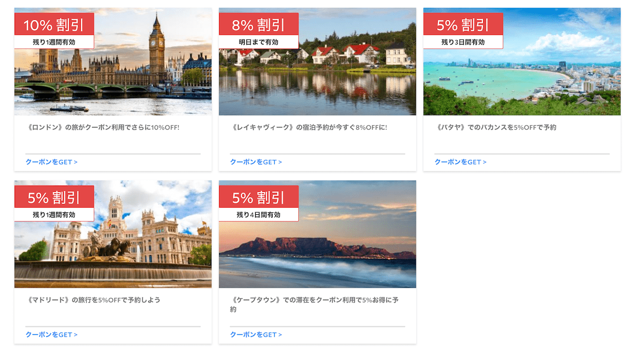Viewport: 629px width, 353px height.
Task: Click the 10% 割引 badge
Action: [54, 25]
